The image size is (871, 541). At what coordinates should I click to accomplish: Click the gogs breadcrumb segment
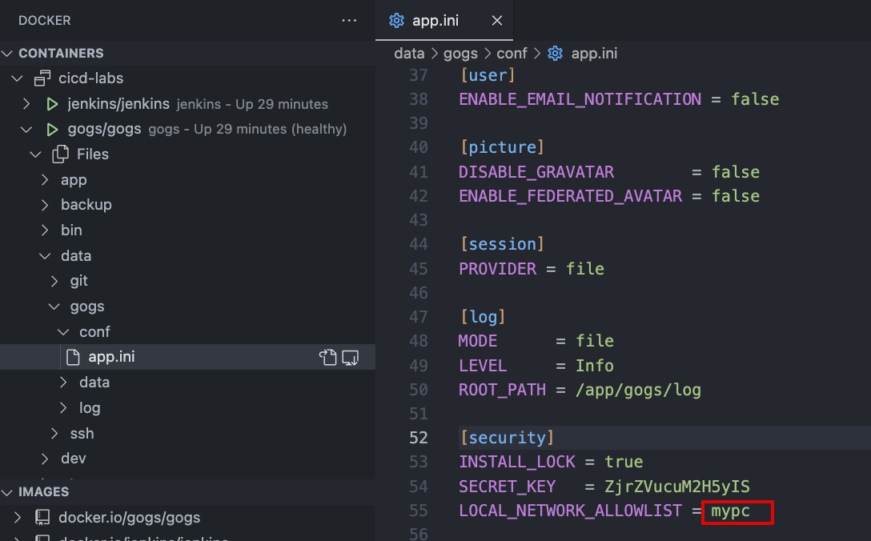(x=460, y=54)
